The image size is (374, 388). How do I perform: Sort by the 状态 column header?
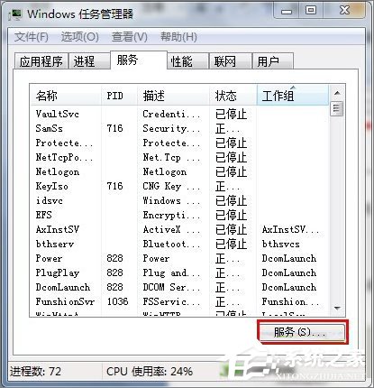(233, 96)
